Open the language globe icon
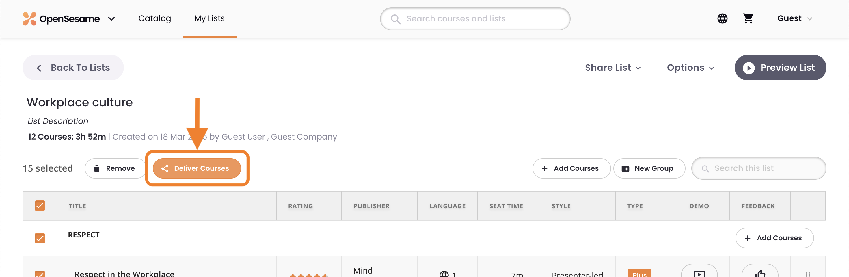The height and width of the screenshot is (277, 849). click(722, 18)
